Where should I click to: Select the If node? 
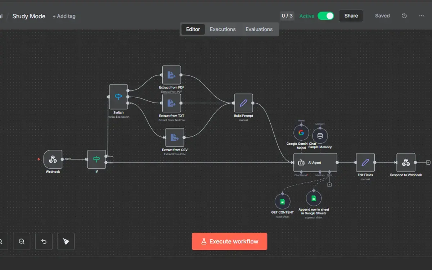point(96,159)
